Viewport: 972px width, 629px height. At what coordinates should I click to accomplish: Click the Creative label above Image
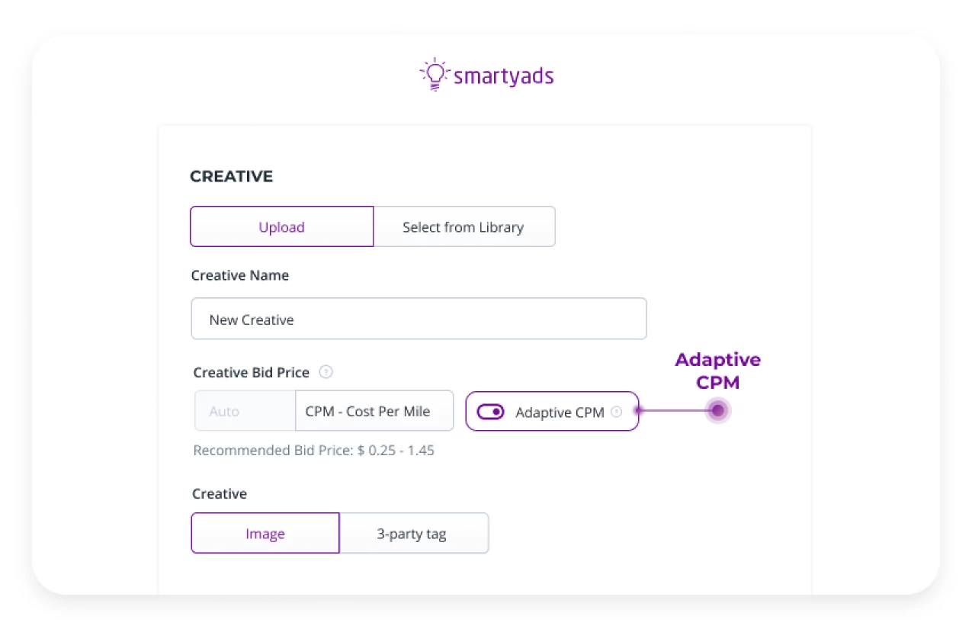219,494
